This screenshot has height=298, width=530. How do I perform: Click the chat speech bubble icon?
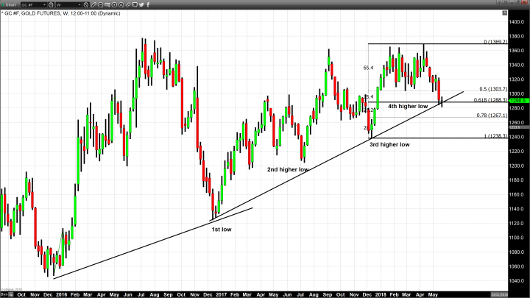[x=135, y=4]
